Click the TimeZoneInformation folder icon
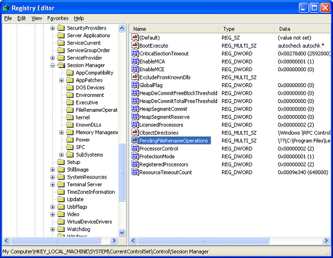333x258 pixels. coord(61,192)
